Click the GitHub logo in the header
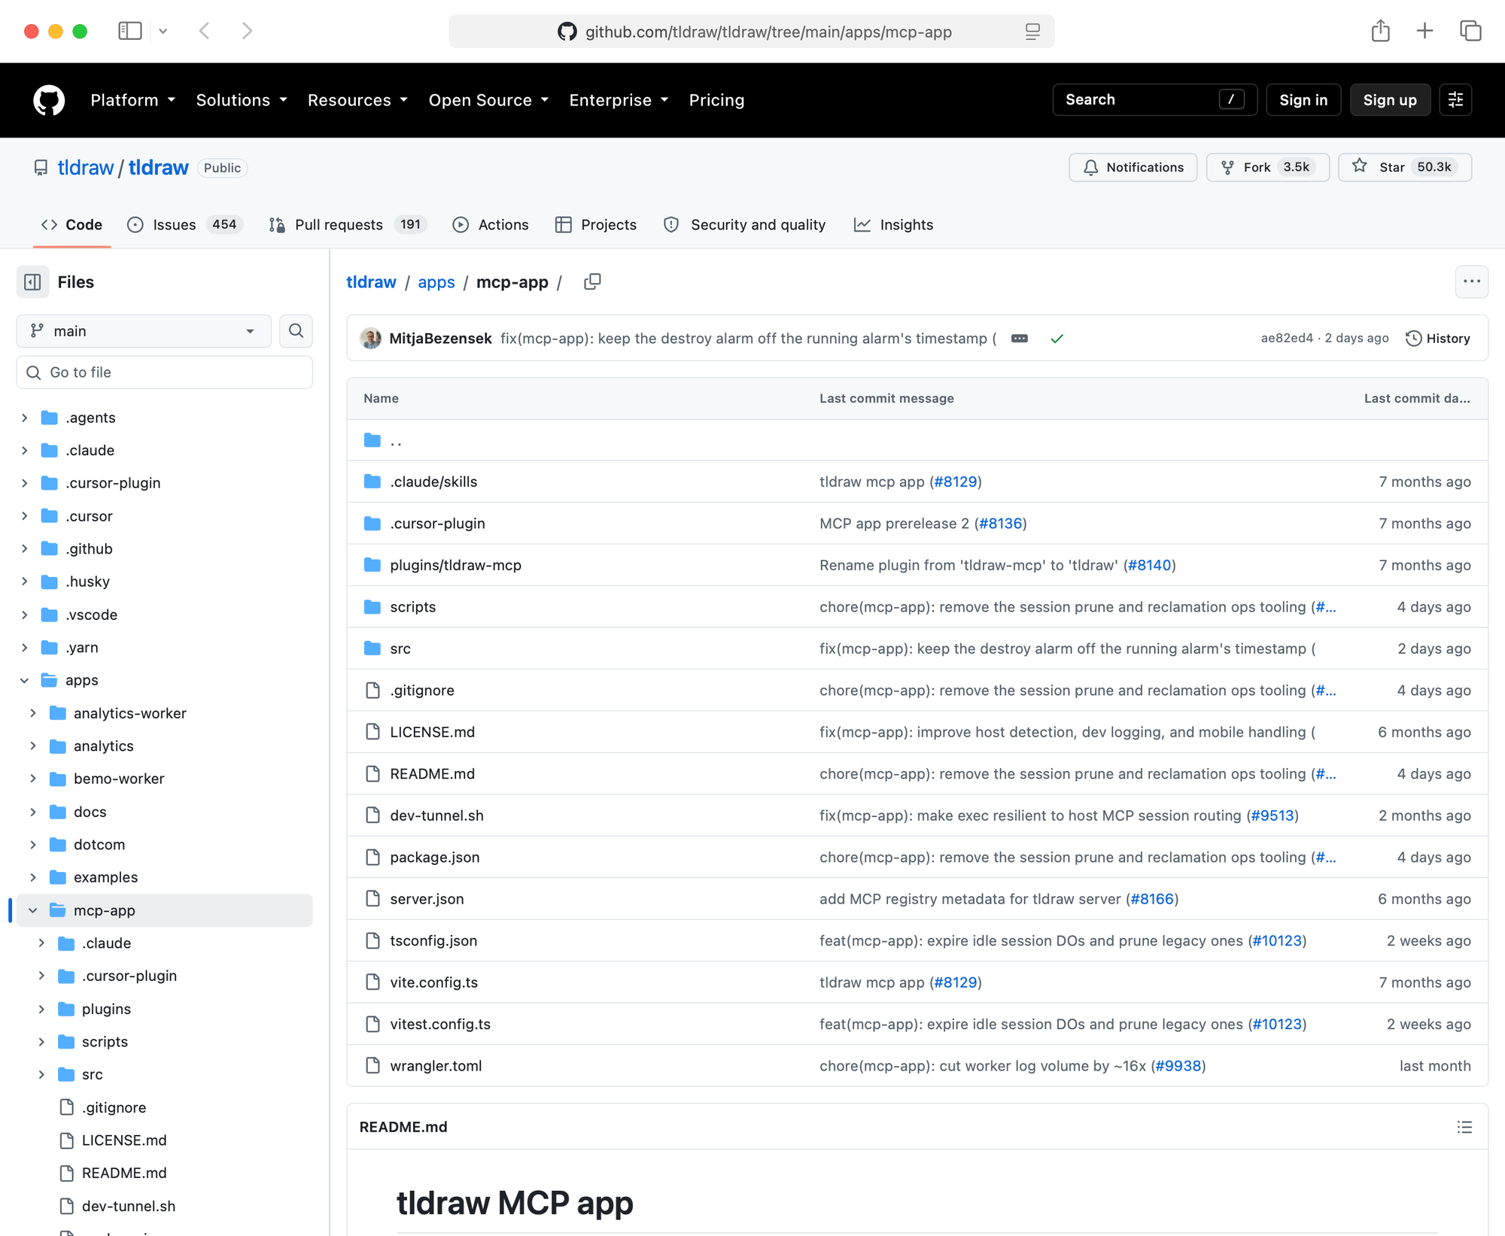The height and width of the screenshot is (1236, 1505). pyautogui.click(x=49, y=100)
